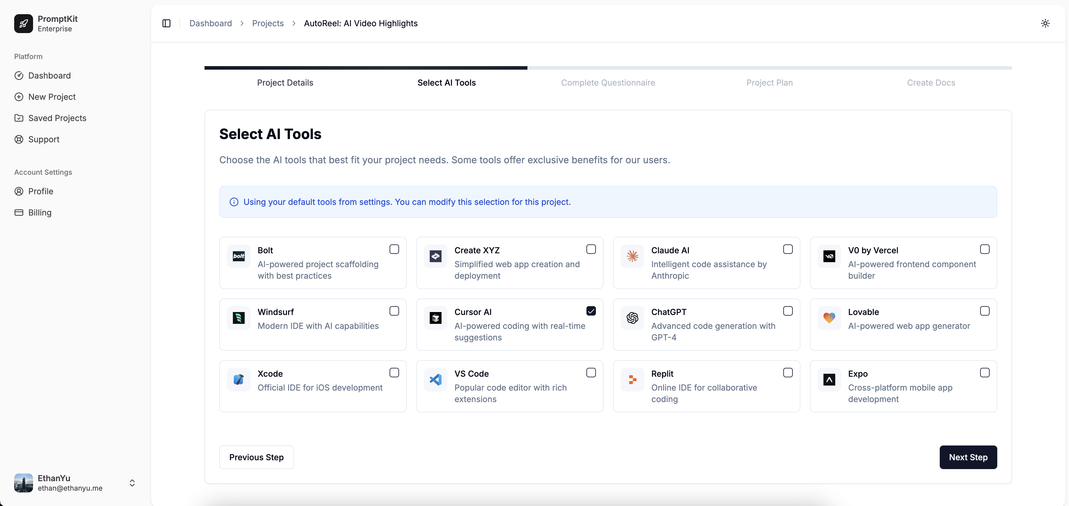Enable the Claude AI checkbox
This screenshot has height=506, width=1069.
pos(788,249)
